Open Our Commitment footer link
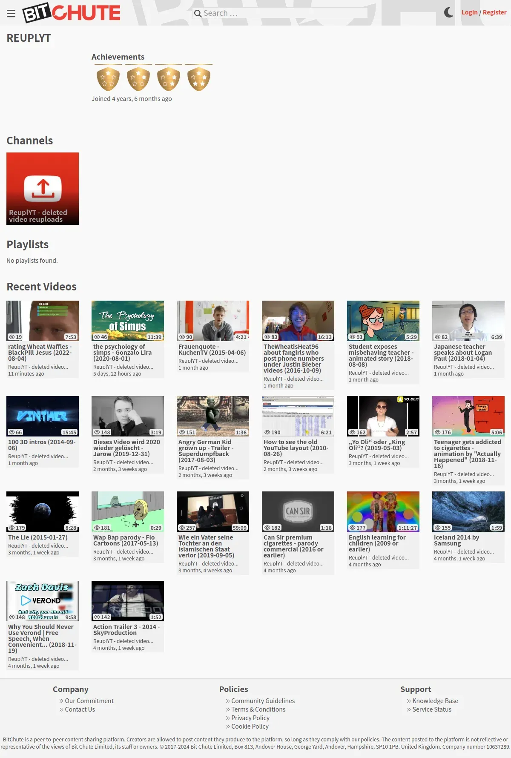 [x=89, y=701]
